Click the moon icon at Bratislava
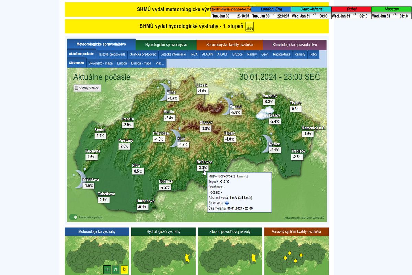412x275 pixels. pos(79,179)
